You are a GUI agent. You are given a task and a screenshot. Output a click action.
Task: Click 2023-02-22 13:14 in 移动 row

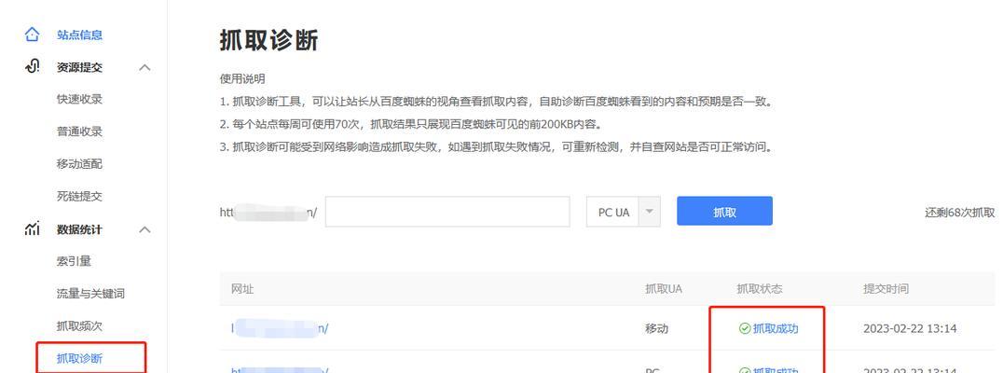(x=910, y=328)
